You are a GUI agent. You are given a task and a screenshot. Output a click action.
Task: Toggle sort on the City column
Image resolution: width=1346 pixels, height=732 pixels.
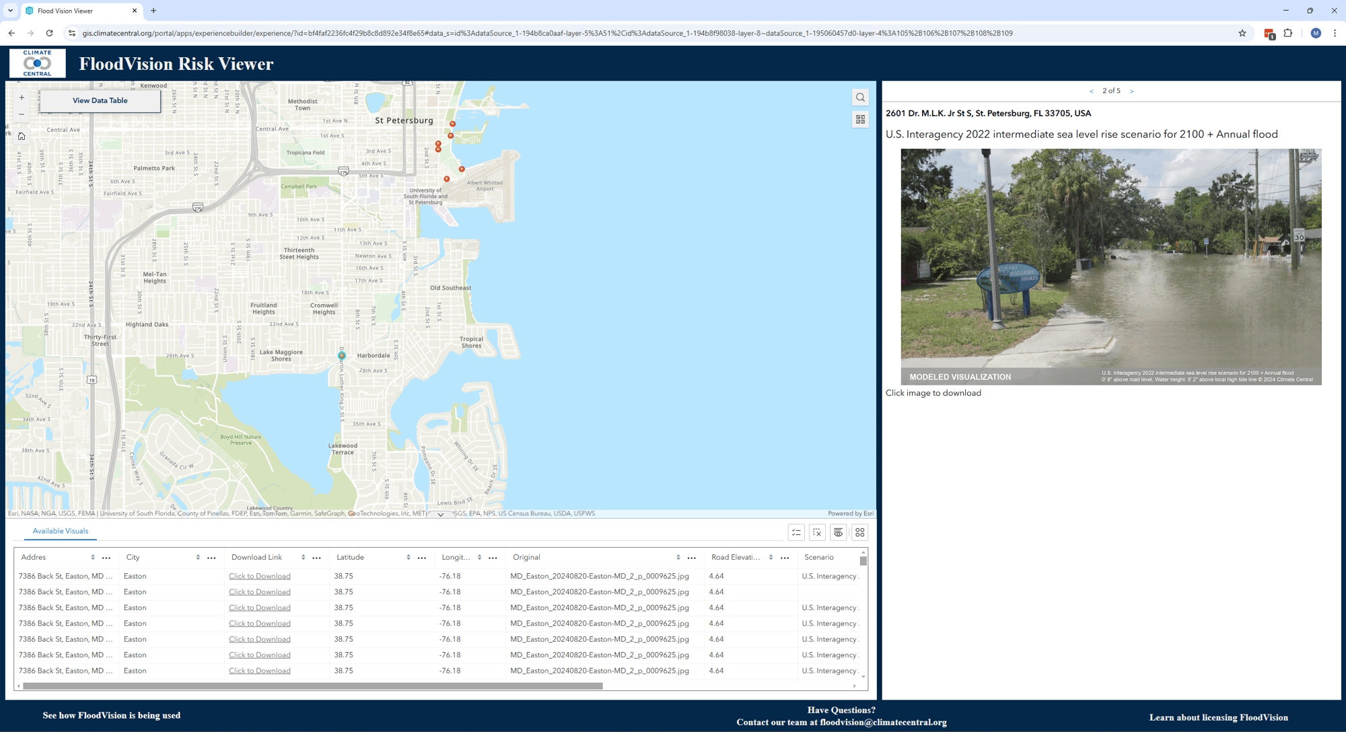[198, 557]
